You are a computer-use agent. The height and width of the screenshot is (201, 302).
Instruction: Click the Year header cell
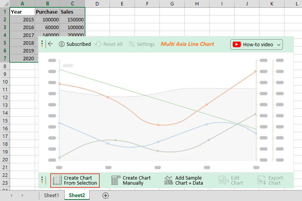[x=23, y=12]
